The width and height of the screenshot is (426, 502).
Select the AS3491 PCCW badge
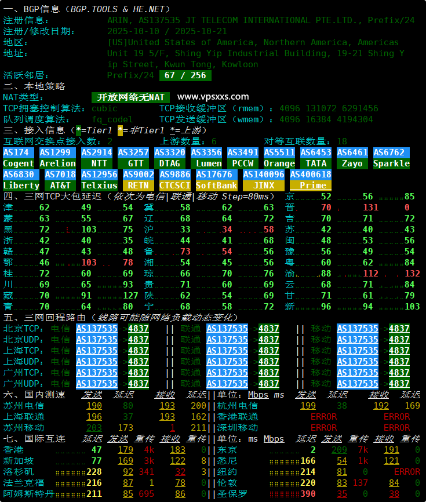pos(243,158)
